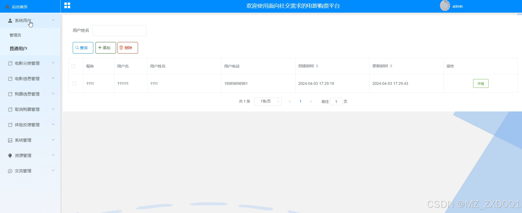Click the admin username in header

[x=458, y=6]
